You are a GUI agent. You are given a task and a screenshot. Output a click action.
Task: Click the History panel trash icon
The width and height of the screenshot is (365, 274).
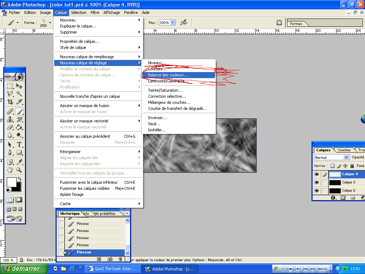tap(120, 259)
